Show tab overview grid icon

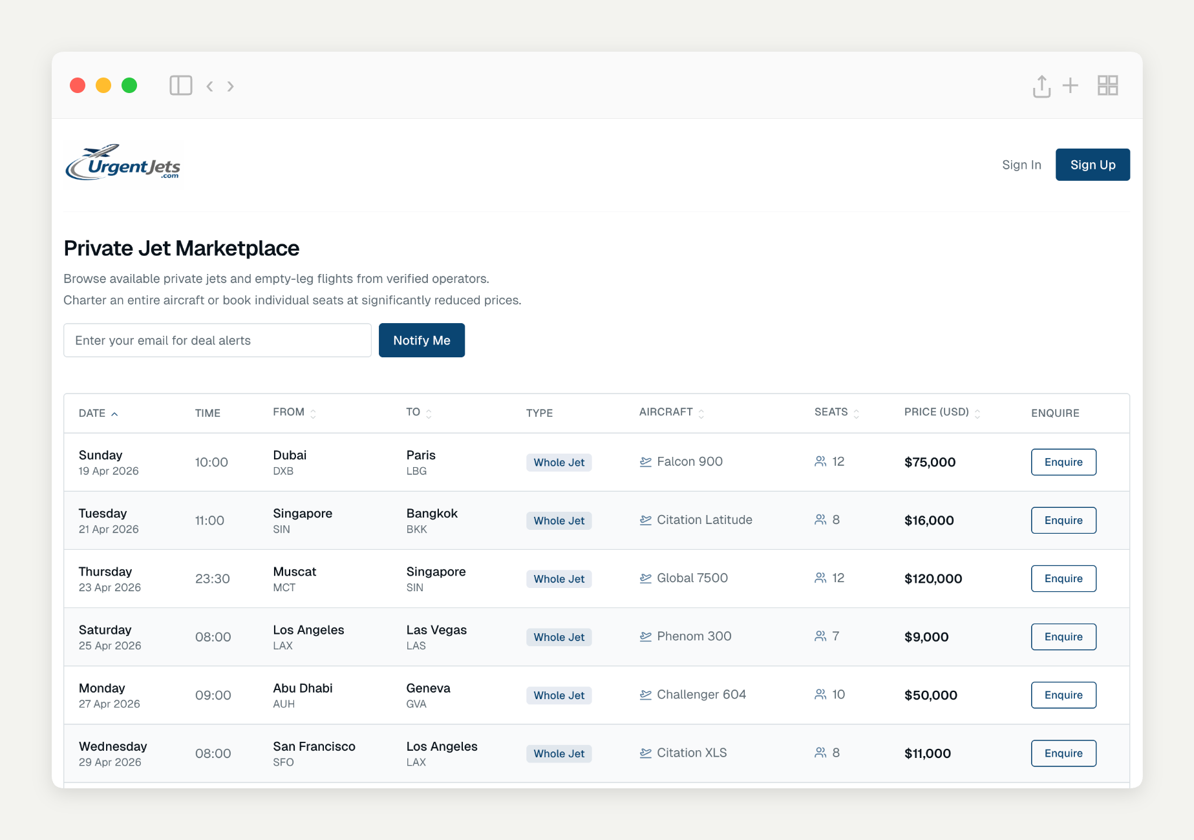point(1107,85)
